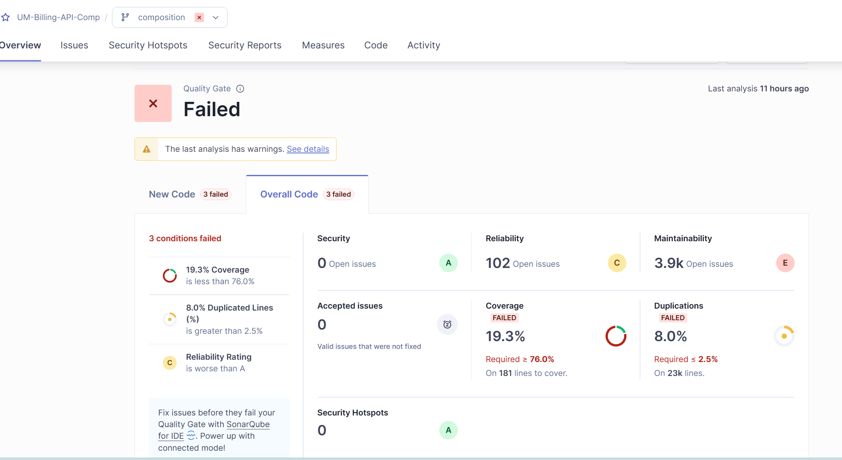Click the 181 lines to cover text
The height and width of the screenshot is (460, 842).
pos(526,373)
